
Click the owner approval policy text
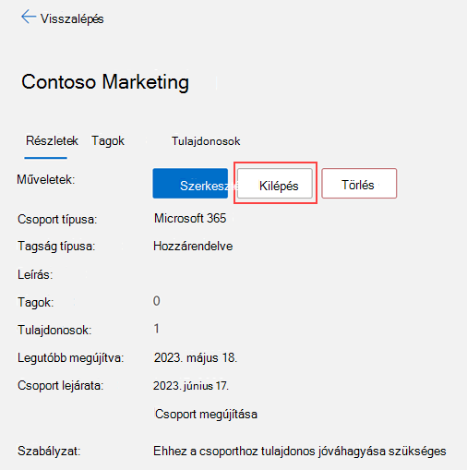(x=300, y=452)
